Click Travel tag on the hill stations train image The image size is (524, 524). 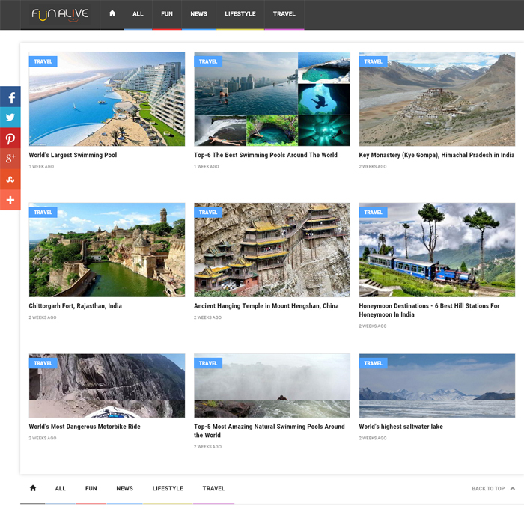point(373,213)
